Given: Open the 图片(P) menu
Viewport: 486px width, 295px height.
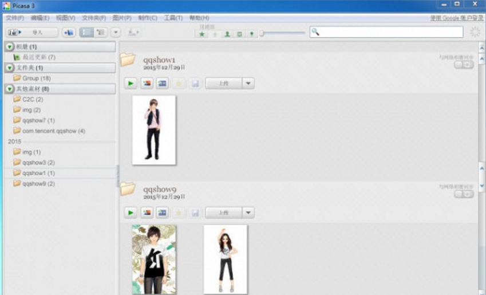Looking at the screenshot, I should 122,18.
